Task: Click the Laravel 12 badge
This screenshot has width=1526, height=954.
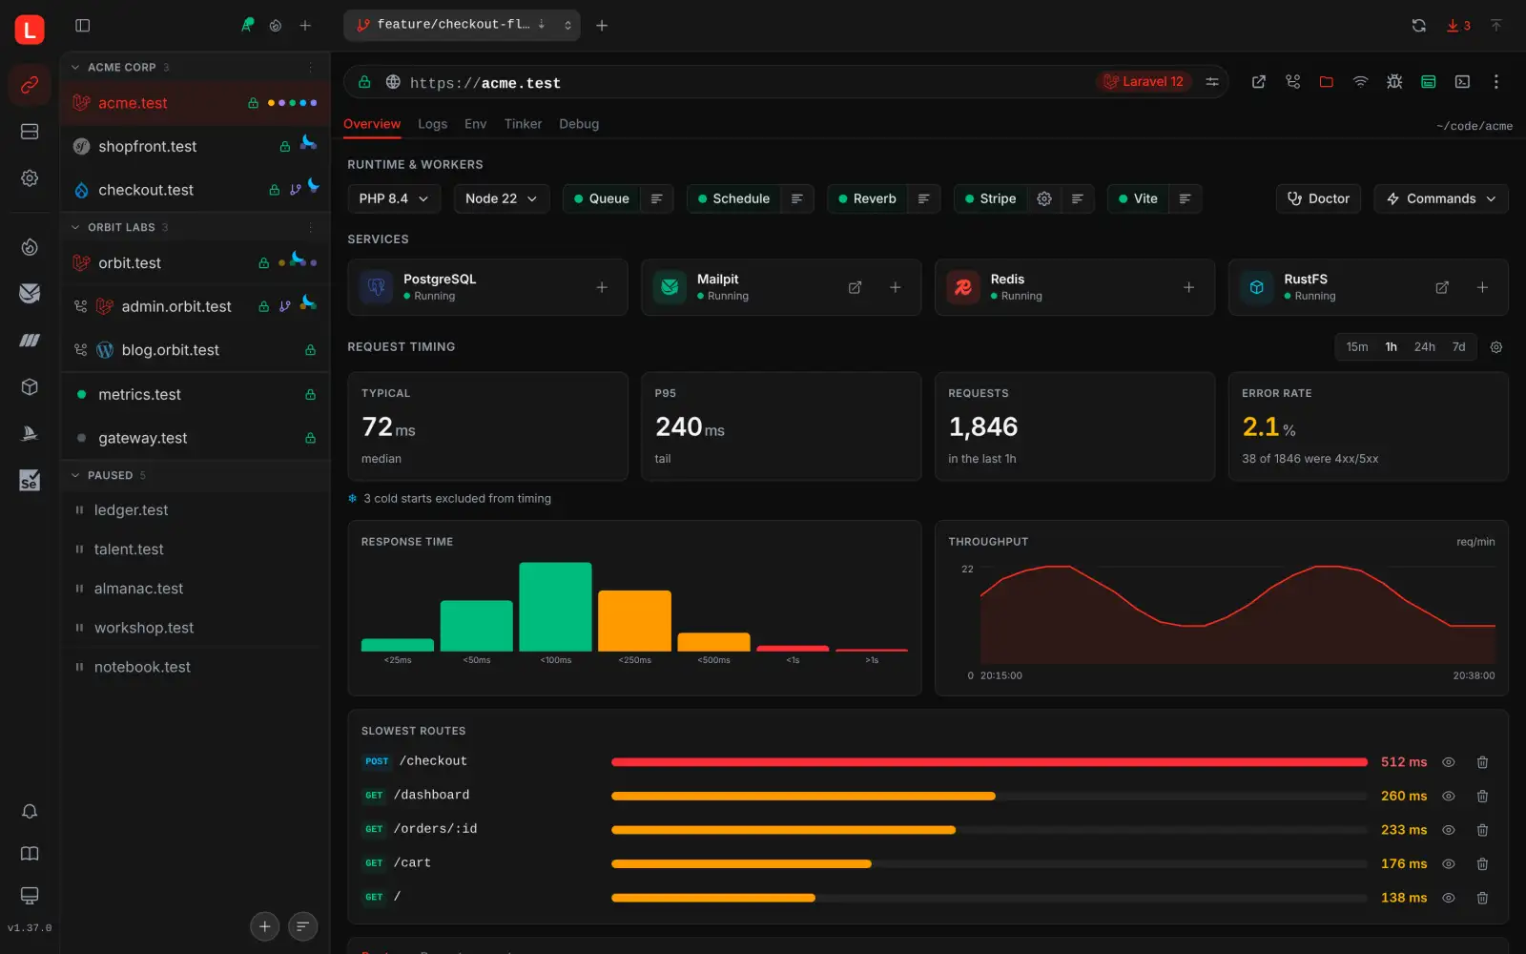Action: tap(1144, 82)
